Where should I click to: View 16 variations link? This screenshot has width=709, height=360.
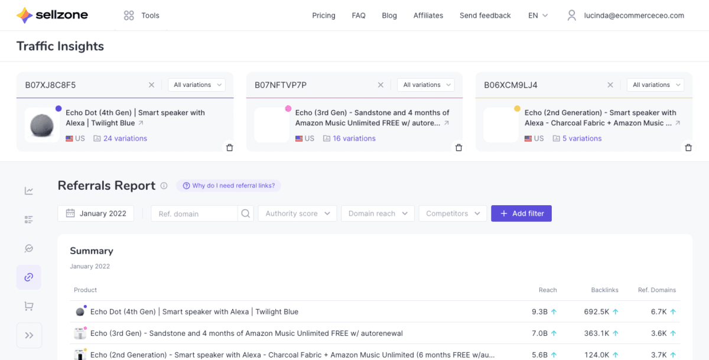[x=354, y=138]
